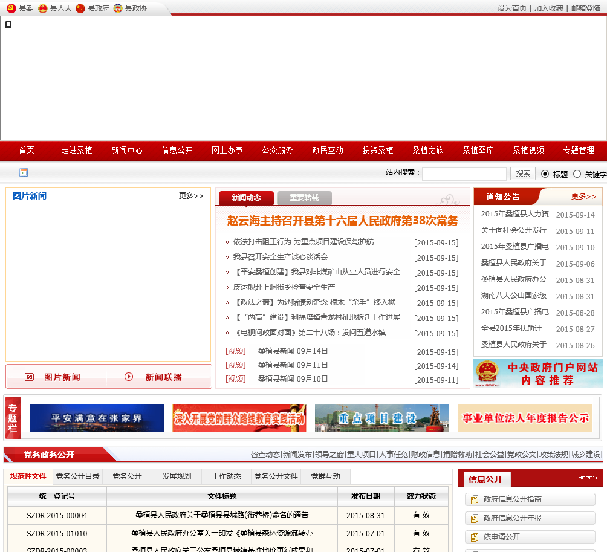This screenshot has height=552, width=607.
Task: Open video 桑植县新闻 09月10日
Action: [x=293, y=379]
